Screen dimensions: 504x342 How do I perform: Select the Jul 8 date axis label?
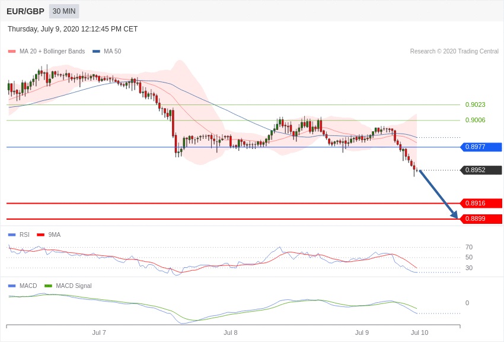pyautogui.click(x=231, y=333)
